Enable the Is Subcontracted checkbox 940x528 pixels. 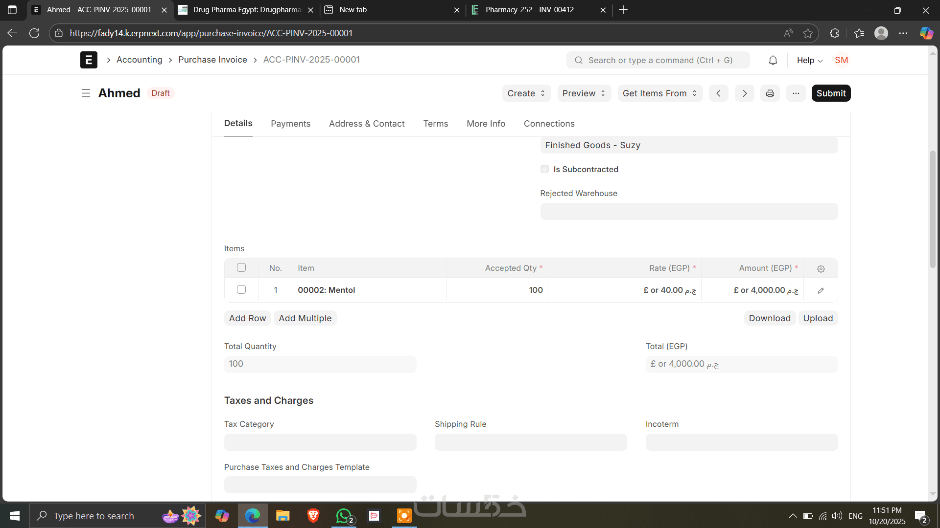[x=544, y=169]
